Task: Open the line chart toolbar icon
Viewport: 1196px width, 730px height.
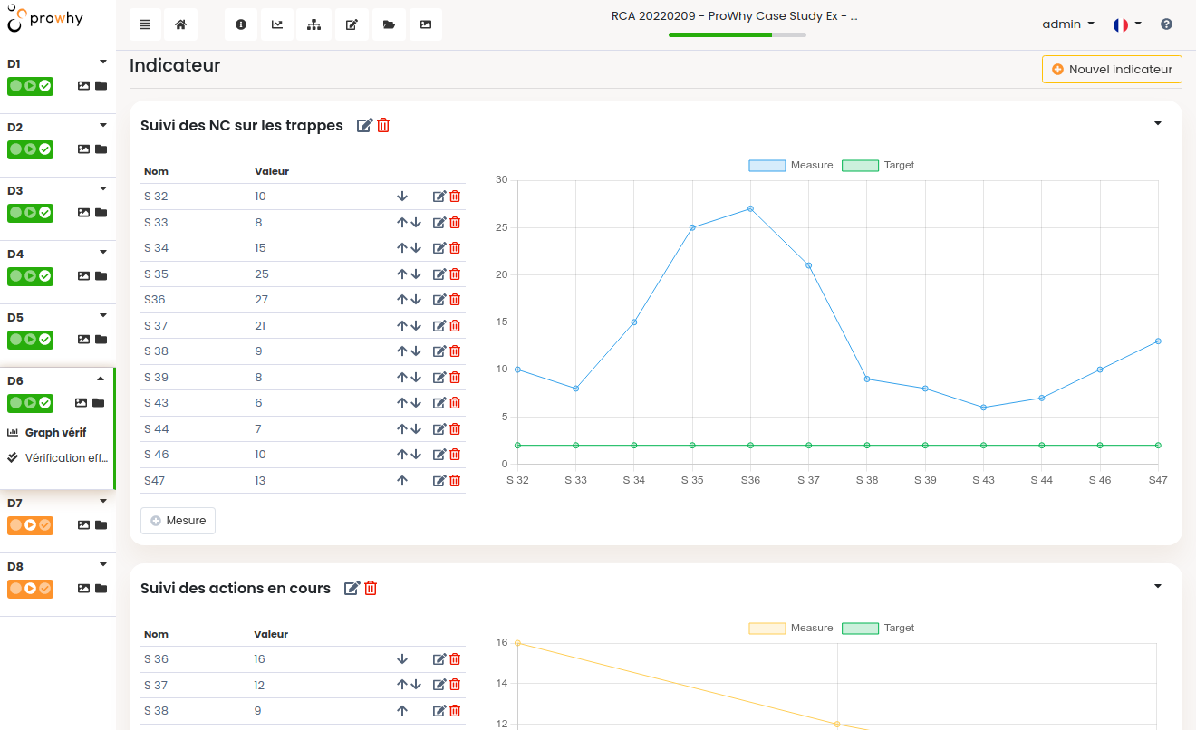Action: click(277, 24)
